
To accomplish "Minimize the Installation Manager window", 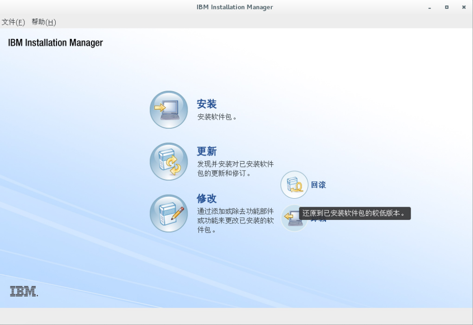I will (x=430, y=7).
